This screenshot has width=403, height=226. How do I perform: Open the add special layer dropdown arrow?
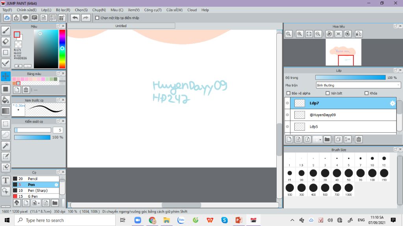(x=320, y=140)
